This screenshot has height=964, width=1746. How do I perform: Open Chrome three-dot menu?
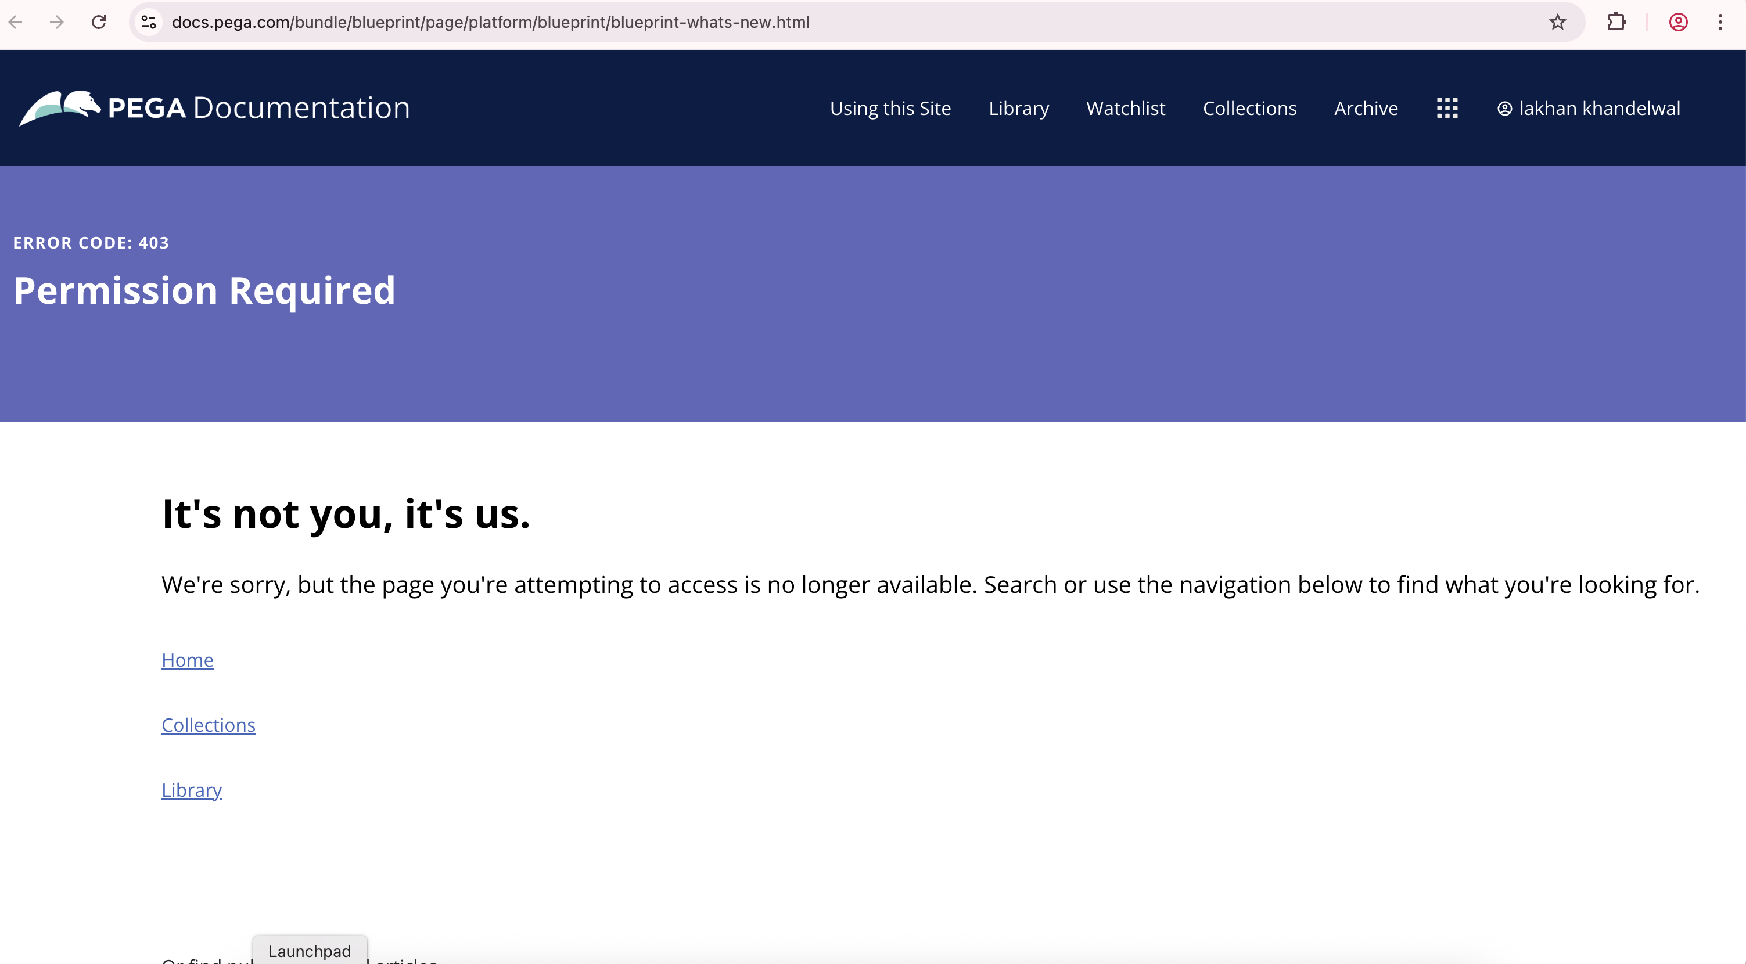coord(1720,22)
